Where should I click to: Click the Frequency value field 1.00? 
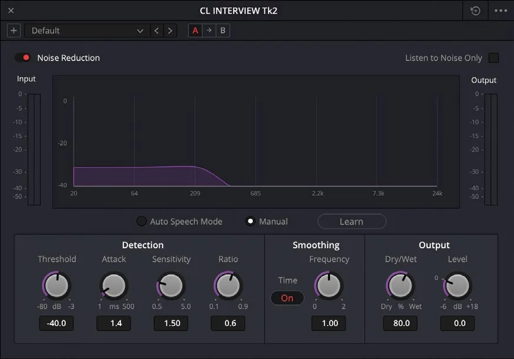pos(329,323)
